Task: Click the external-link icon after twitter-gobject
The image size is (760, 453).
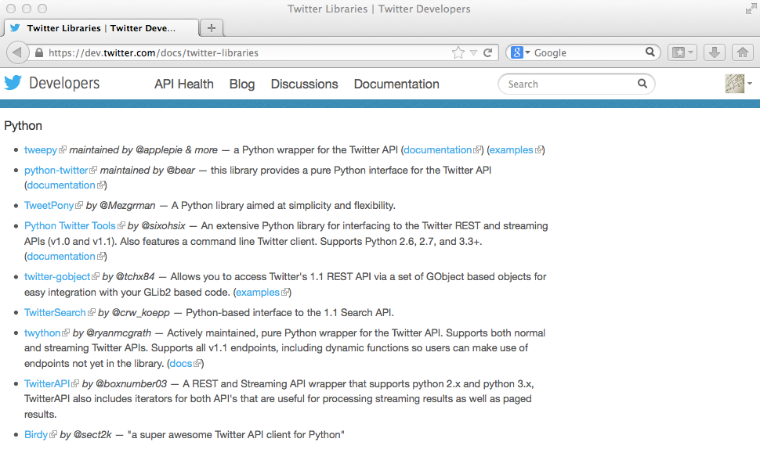Action: 96,277
